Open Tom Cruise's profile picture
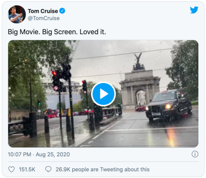This screenshot has height=178, width=206. pos(17,14)
